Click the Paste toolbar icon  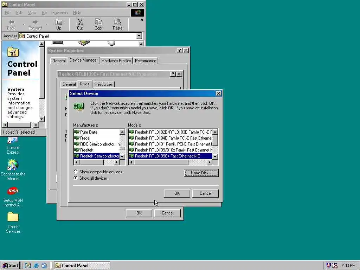(117, 24)
